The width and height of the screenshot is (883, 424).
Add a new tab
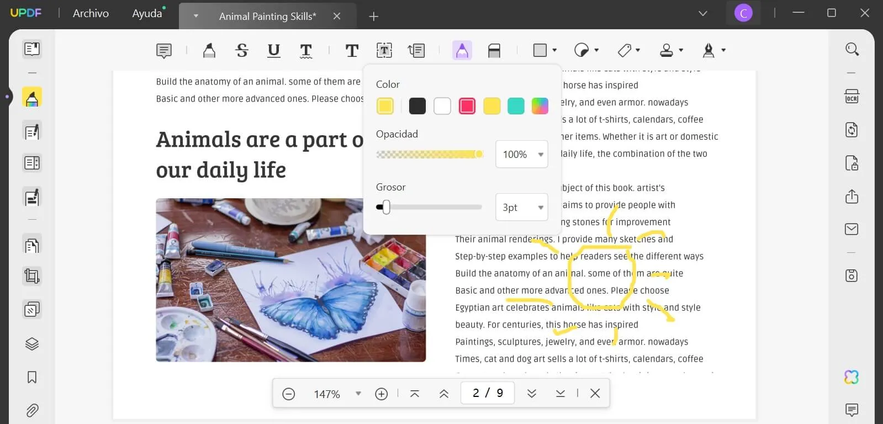click(x=374, y=17)
